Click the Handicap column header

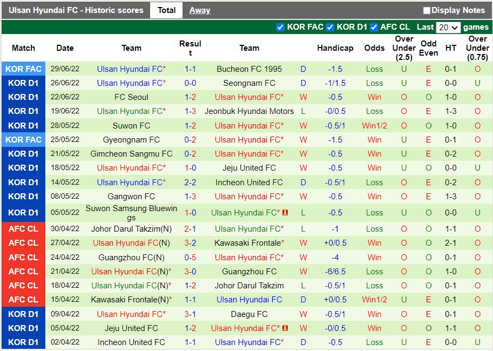pyautogui.click(x=335, y=48)
